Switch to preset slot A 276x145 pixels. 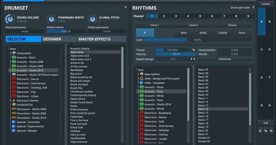coord(261,22)
